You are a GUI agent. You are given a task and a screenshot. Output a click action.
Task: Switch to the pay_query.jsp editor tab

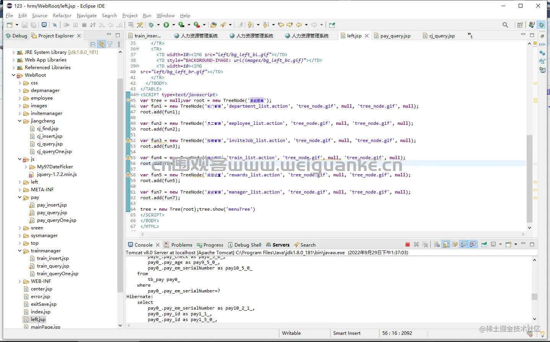coord(392,35)
